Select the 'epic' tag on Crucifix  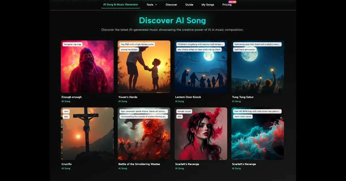(66, 116)
